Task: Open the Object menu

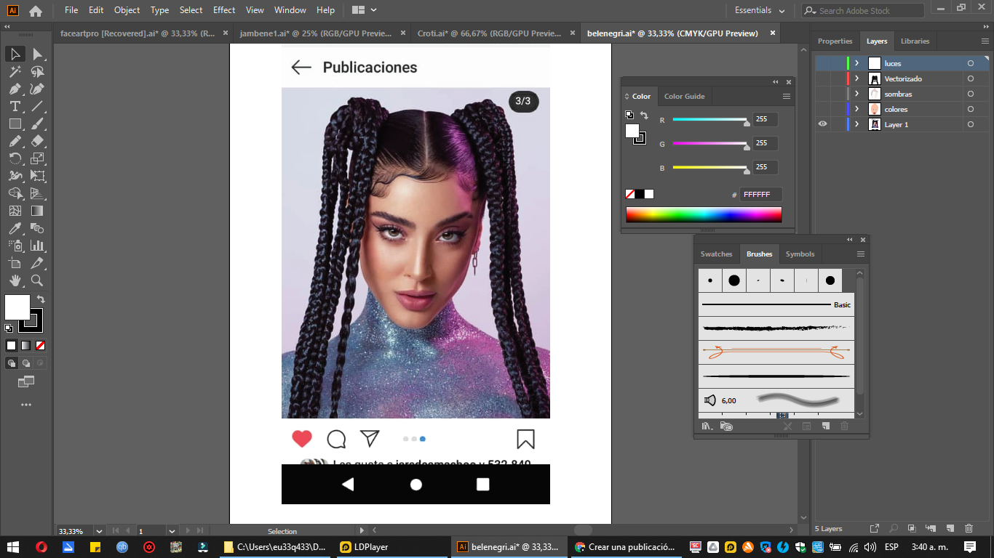Action: click(127, 10)
